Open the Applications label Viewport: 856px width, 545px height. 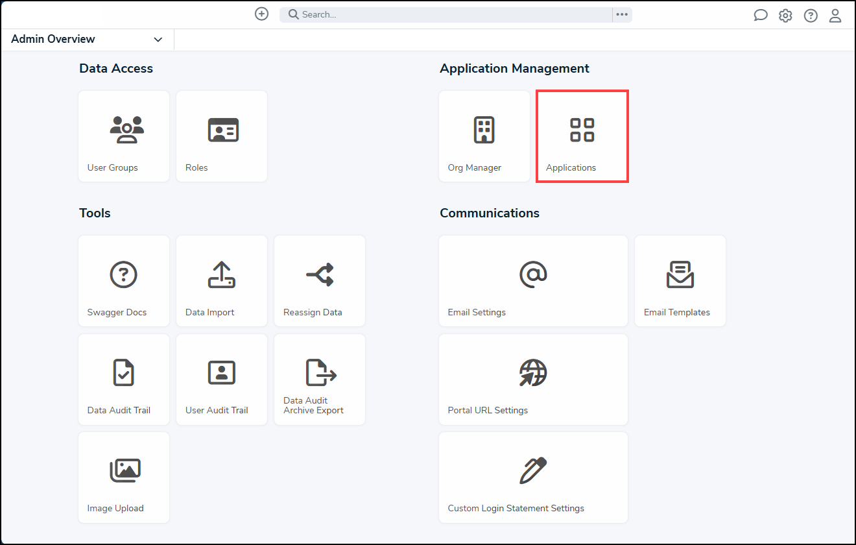tap(571, 167)
